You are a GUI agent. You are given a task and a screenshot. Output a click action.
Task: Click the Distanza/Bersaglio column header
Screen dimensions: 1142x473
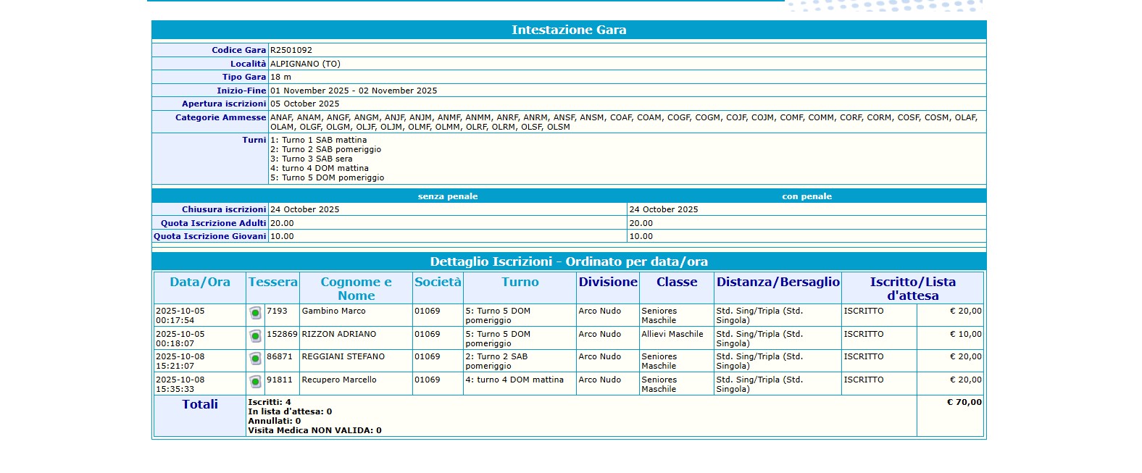click(x=778, y=282)
